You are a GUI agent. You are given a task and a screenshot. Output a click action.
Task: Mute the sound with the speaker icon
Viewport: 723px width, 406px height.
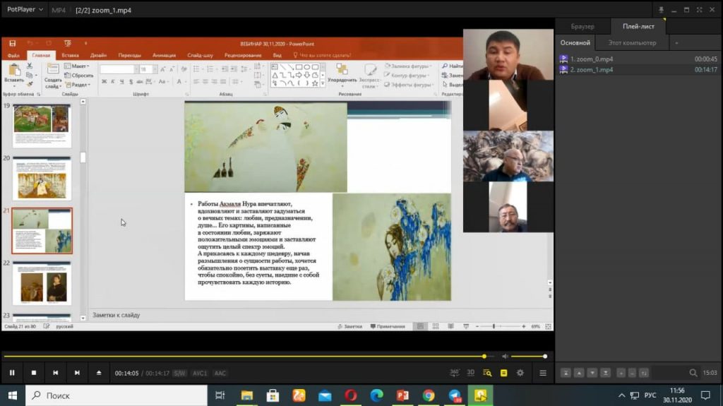pos(504,356)
